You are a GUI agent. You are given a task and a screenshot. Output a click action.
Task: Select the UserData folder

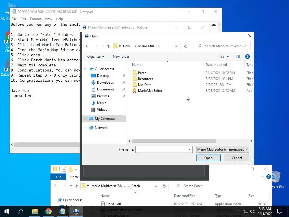click(144, 85)
